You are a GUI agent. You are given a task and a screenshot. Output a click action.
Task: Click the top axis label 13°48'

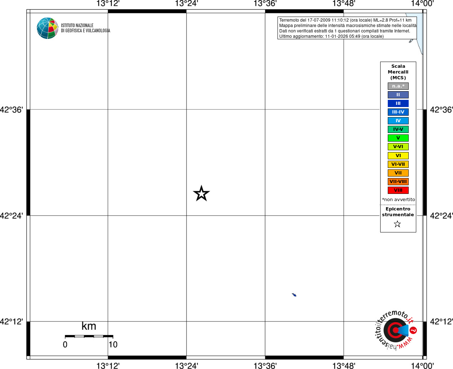(344, 4)
